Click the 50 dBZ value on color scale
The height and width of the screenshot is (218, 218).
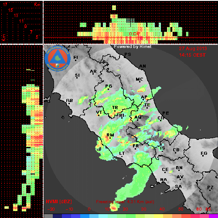click(x=181, y=209)
